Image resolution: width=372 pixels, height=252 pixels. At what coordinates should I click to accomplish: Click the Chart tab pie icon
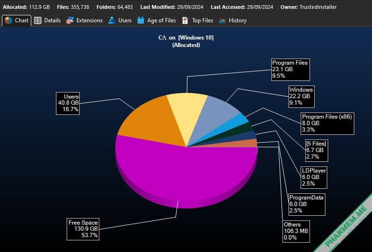(8, 20)
